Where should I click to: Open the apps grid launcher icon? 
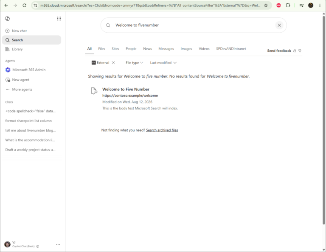(59, 19)
